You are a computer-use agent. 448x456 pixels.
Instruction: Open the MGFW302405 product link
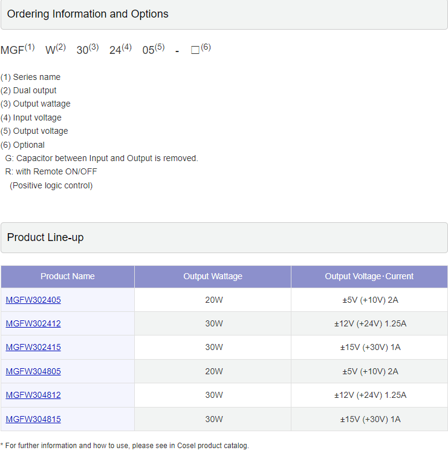[x=33, y=300]
